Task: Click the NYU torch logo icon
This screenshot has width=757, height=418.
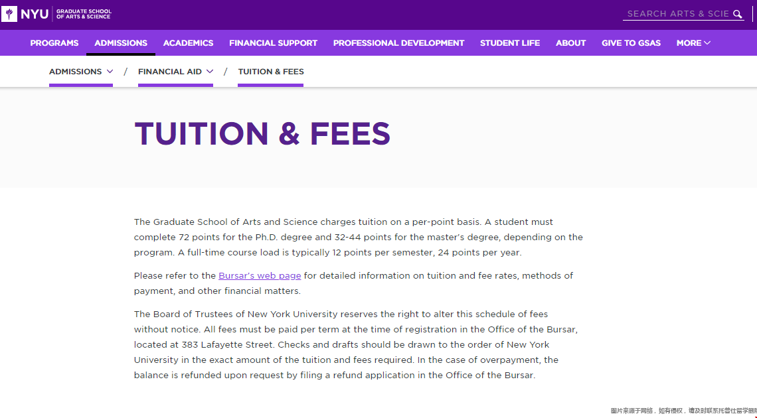Action: (x=9, y=14)
